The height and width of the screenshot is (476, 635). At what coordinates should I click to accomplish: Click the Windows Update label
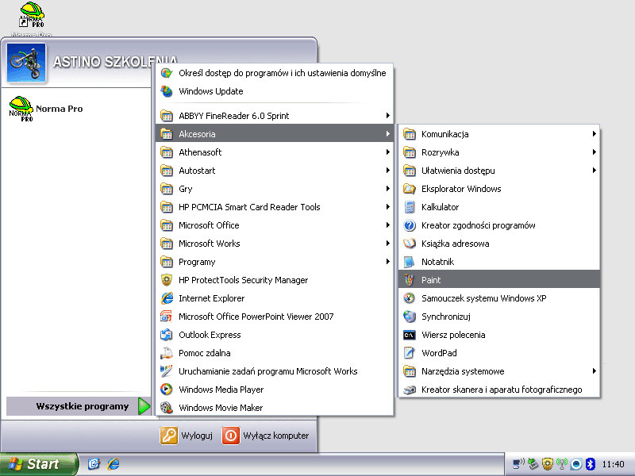[211, 91]
